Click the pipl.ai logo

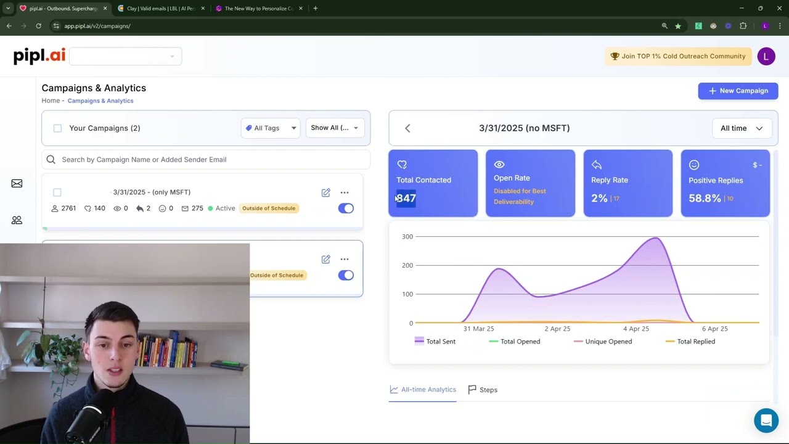point(39,55)
